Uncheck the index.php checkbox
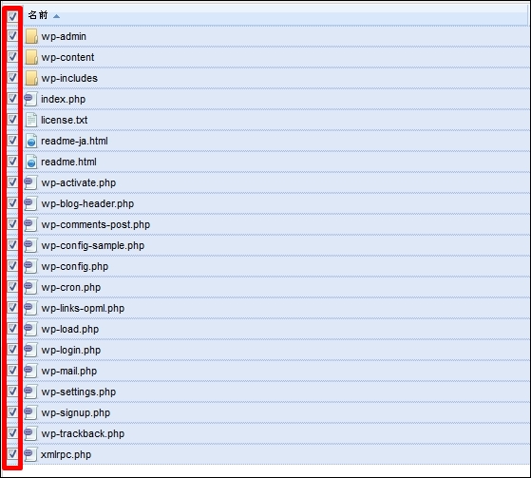The height and width of the screenshot is (478, 531). 12,99
